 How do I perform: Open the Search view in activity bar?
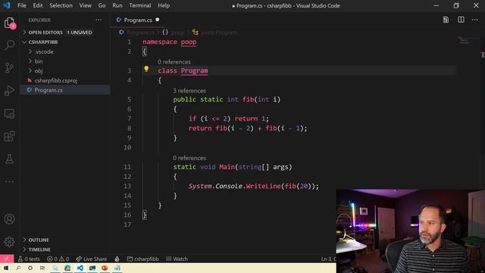10,45
